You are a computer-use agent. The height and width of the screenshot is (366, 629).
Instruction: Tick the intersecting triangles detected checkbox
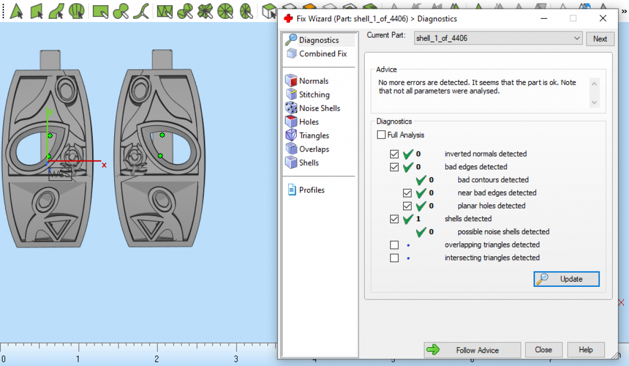(x=394, y=258)
